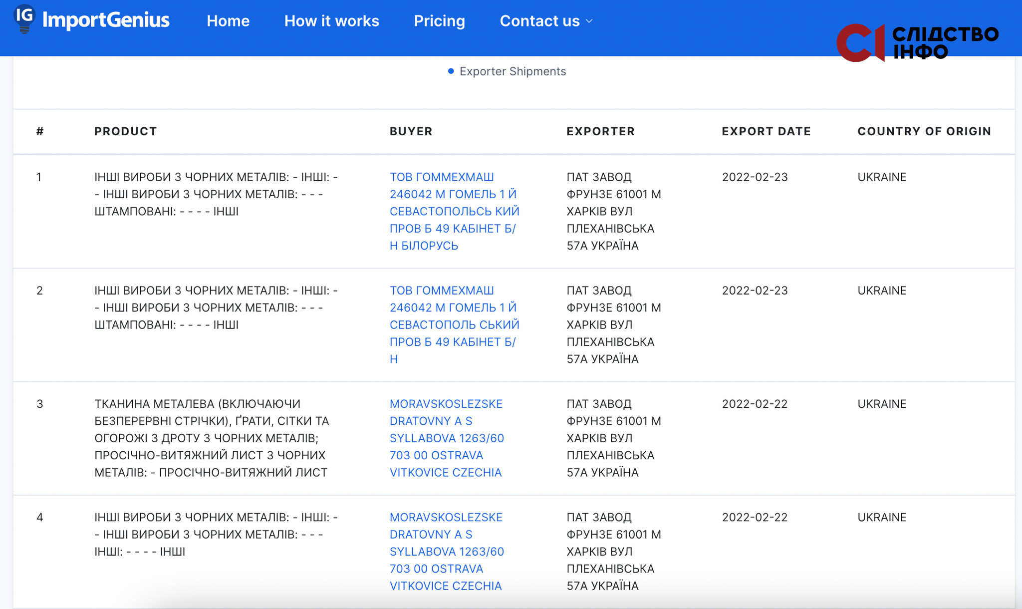1022x609 pixels.
Task: Open MORAVSKOSLEZSKE DRATOVNY buyer link in row 4
Action: (447, 551)
